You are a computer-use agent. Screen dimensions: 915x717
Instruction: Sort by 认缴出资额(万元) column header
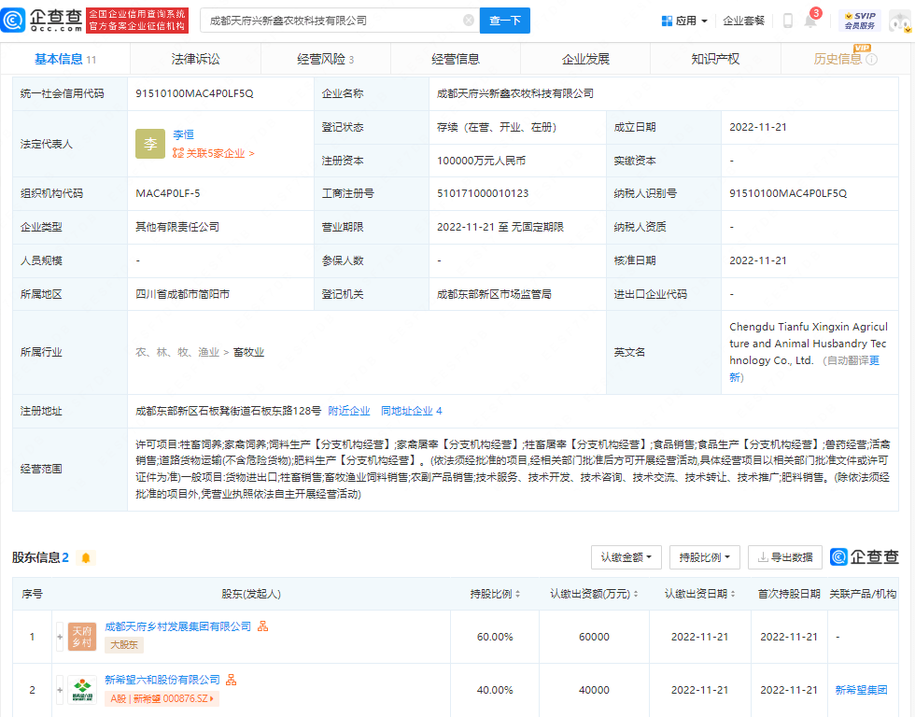pyautogui.click(x=594, y=594)
